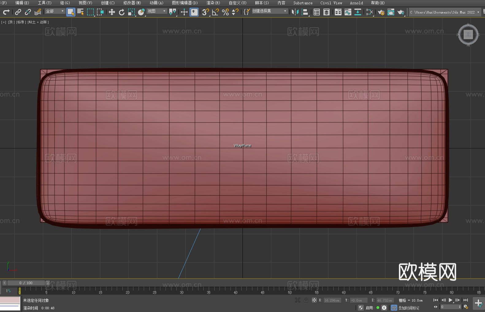The height and width of the screenshot is (312, 485).
Task: Open '创建选择集' named selection dropdown
Action: [270, 11]
